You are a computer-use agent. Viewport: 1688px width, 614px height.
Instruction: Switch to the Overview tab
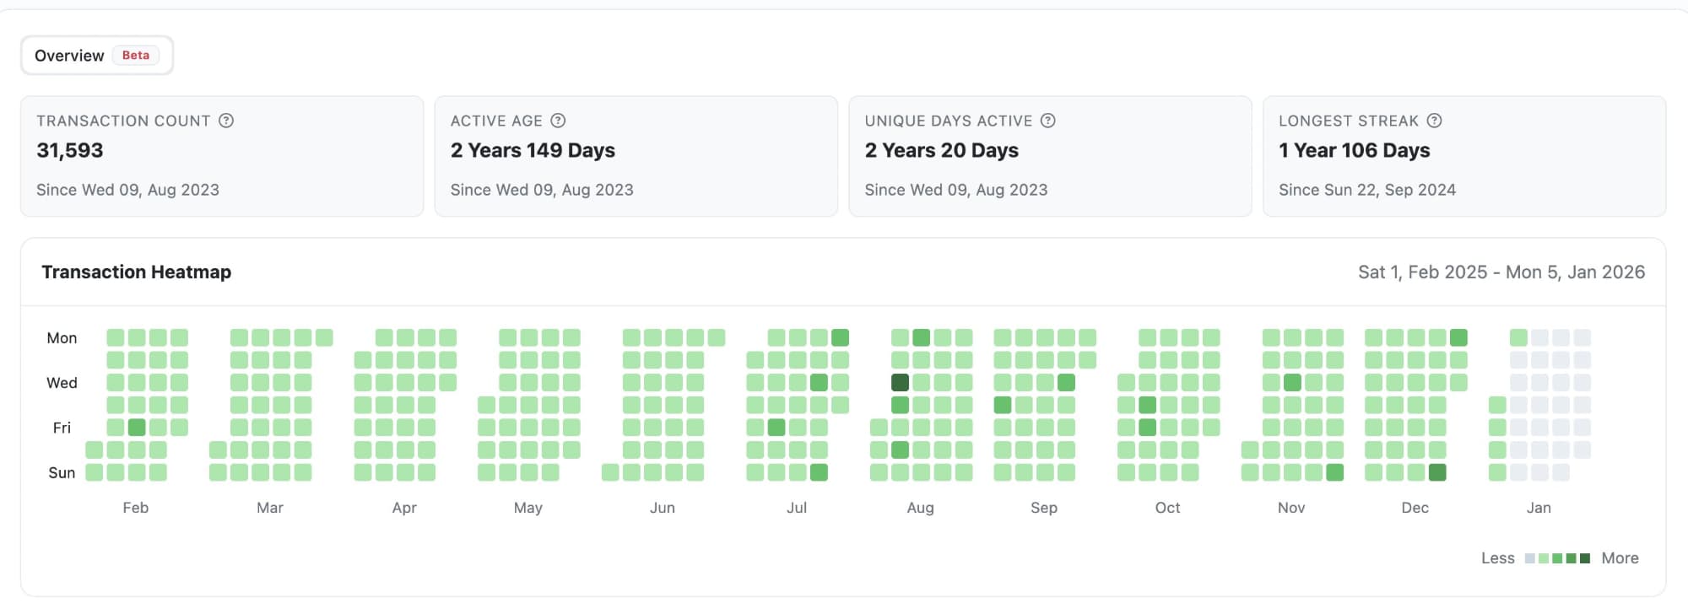point(70,56)
